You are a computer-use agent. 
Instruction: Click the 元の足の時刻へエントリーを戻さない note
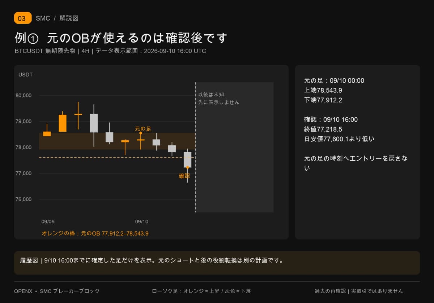[x=356, y=163]
